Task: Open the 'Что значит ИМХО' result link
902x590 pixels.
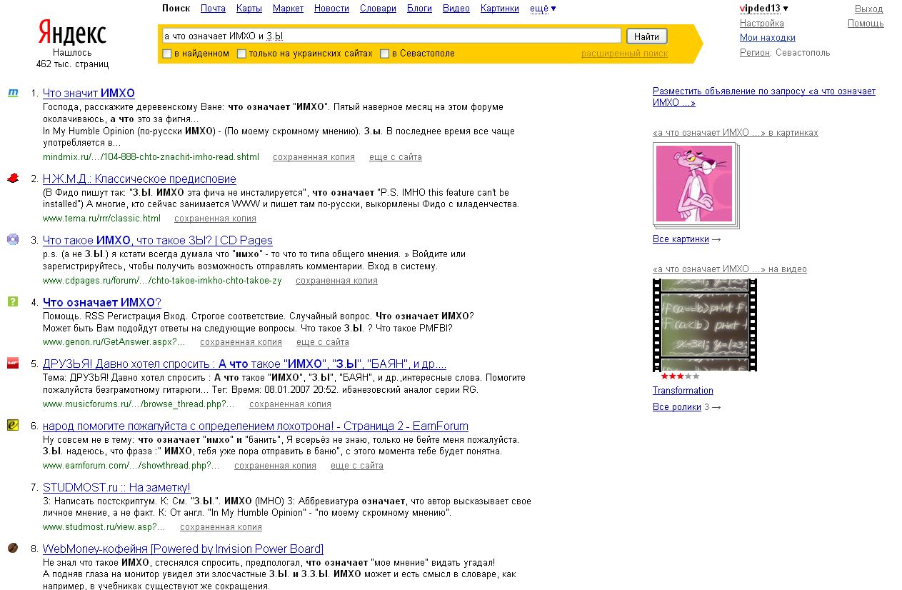Action: [x=89, y=93]
